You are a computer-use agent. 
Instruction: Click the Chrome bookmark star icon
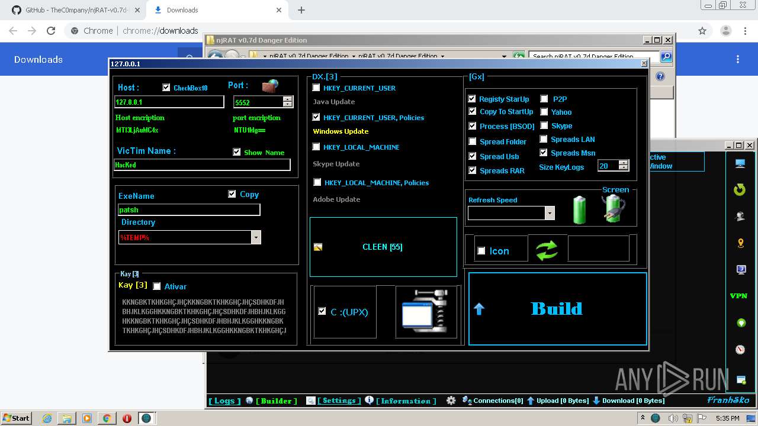pos(702,31)
